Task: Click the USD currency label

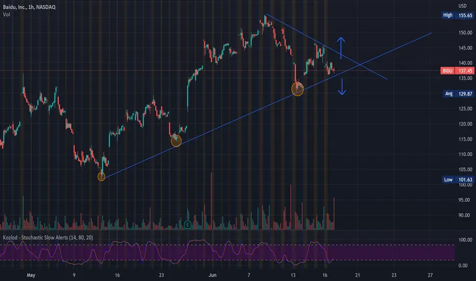Action: coord(462,6)
